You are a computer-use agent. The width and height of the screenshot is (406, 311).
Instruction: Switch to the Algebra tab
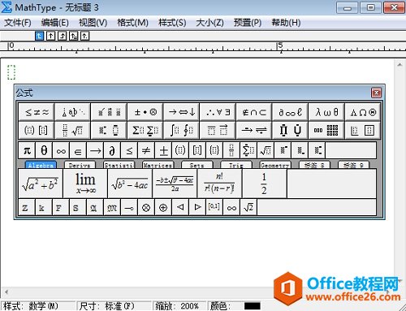41,165
